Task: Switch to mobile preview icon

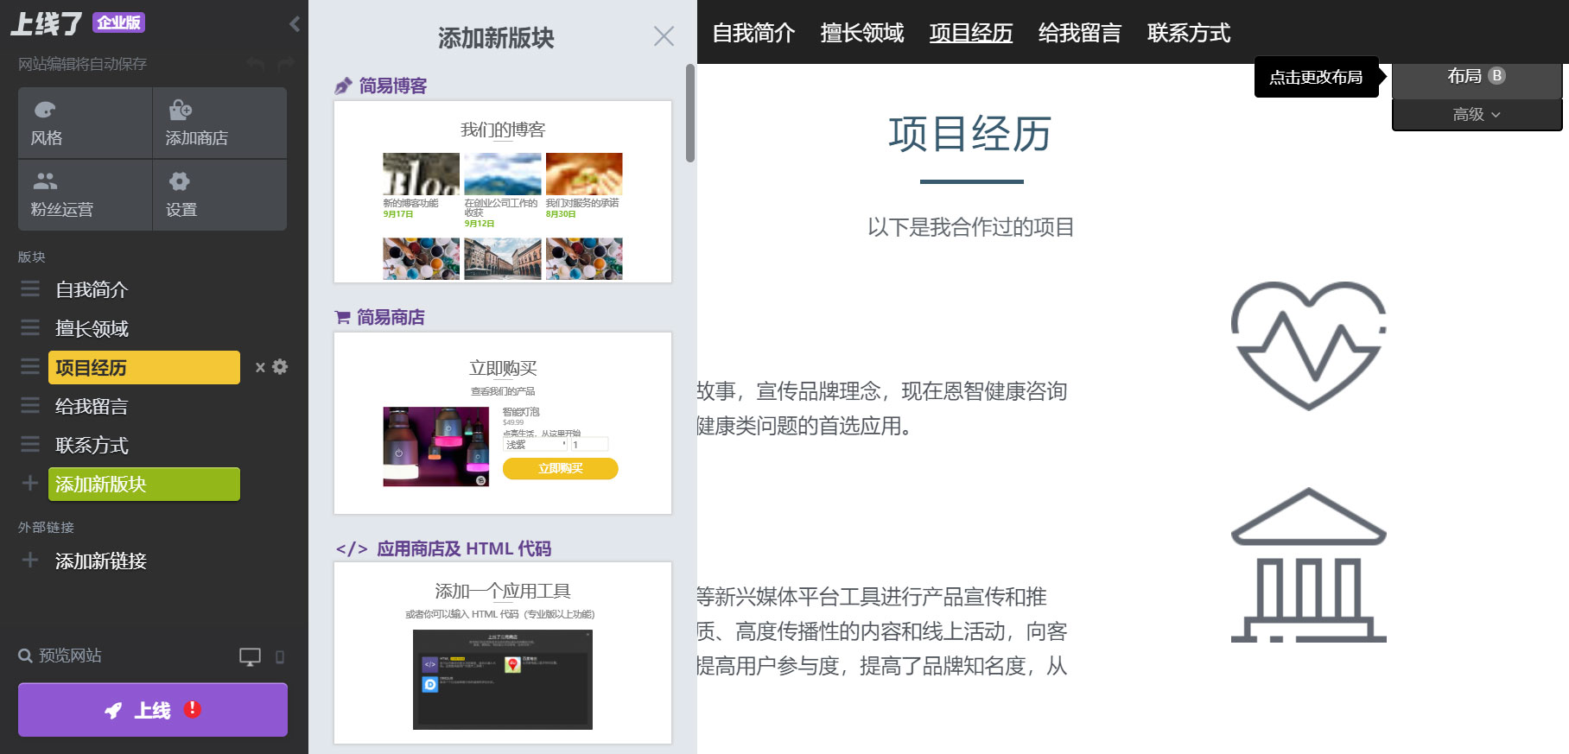Action: pos(280,657)
